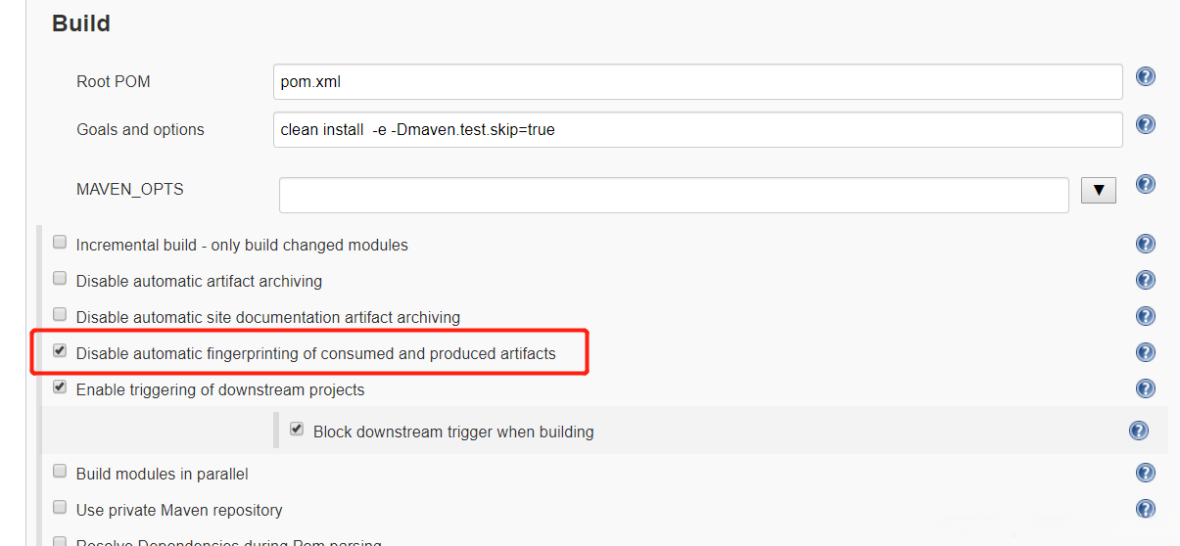Open help for Root POM field
The image size is (1180, 546).
click(x=1145, y=76)
